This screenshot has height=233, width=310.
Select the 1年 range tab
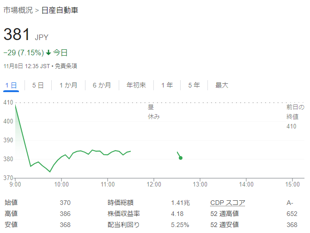(167, 85)
